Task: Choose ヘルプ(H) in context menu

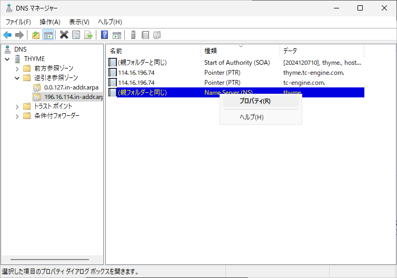Action: 261,117
